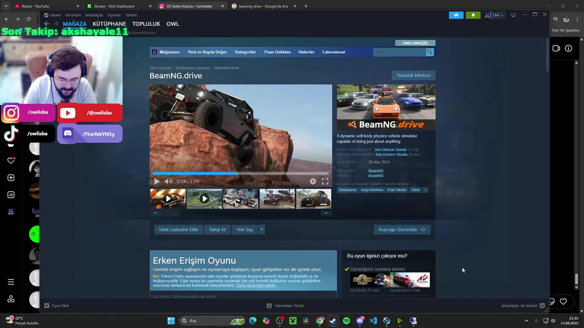Select the Fizik Tabanlı tag
Viewport: 584px width, 328px height.
coord(397,190)
